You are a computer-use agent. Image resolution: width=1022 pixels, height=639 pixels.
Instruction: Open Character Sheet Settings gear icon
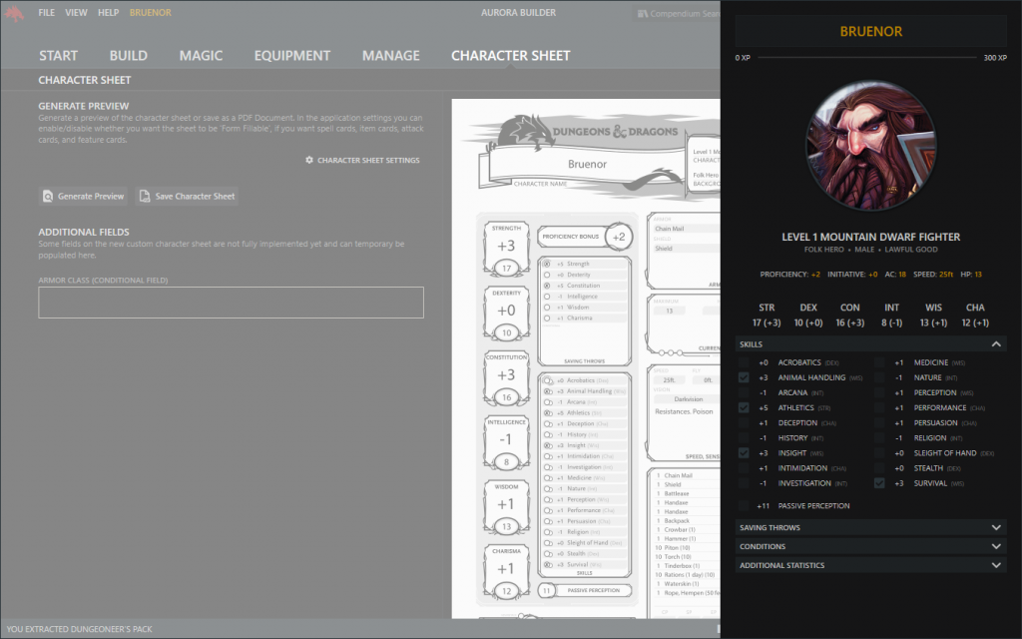[x=309, y=160]
